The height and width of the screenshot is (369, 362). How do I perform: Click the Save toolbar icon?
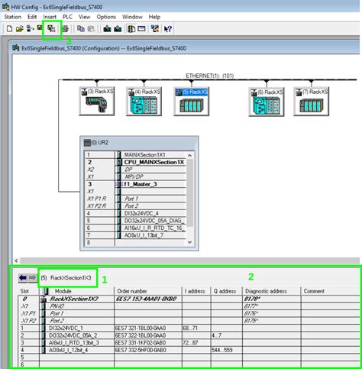(40, 28)
